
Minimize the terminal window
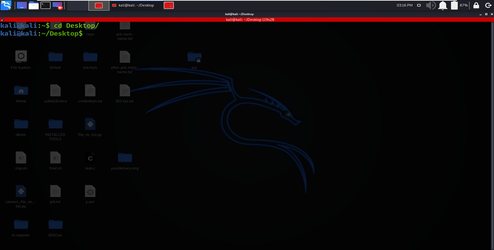pyautogui.click(x=480, y=14)
